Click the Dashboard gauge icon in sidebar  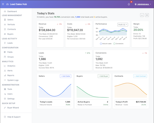click(5, 11)
